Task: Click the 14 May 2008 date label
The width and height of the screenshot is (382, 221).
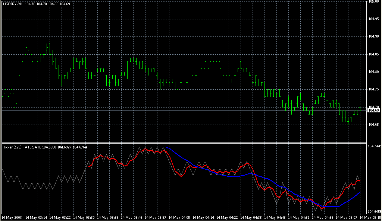Action: [x=11, y=217]
